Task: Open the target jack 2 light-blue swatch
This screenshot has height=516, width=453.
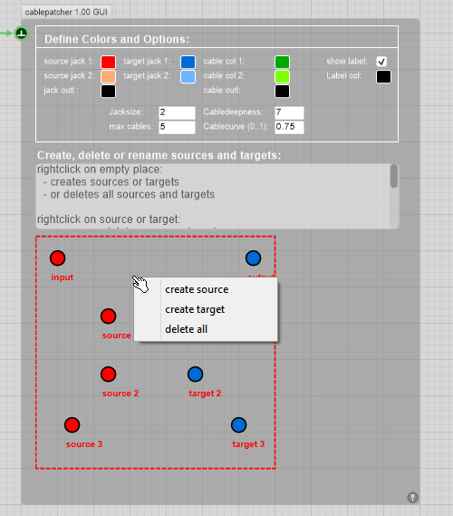Action: pos(188,77)
